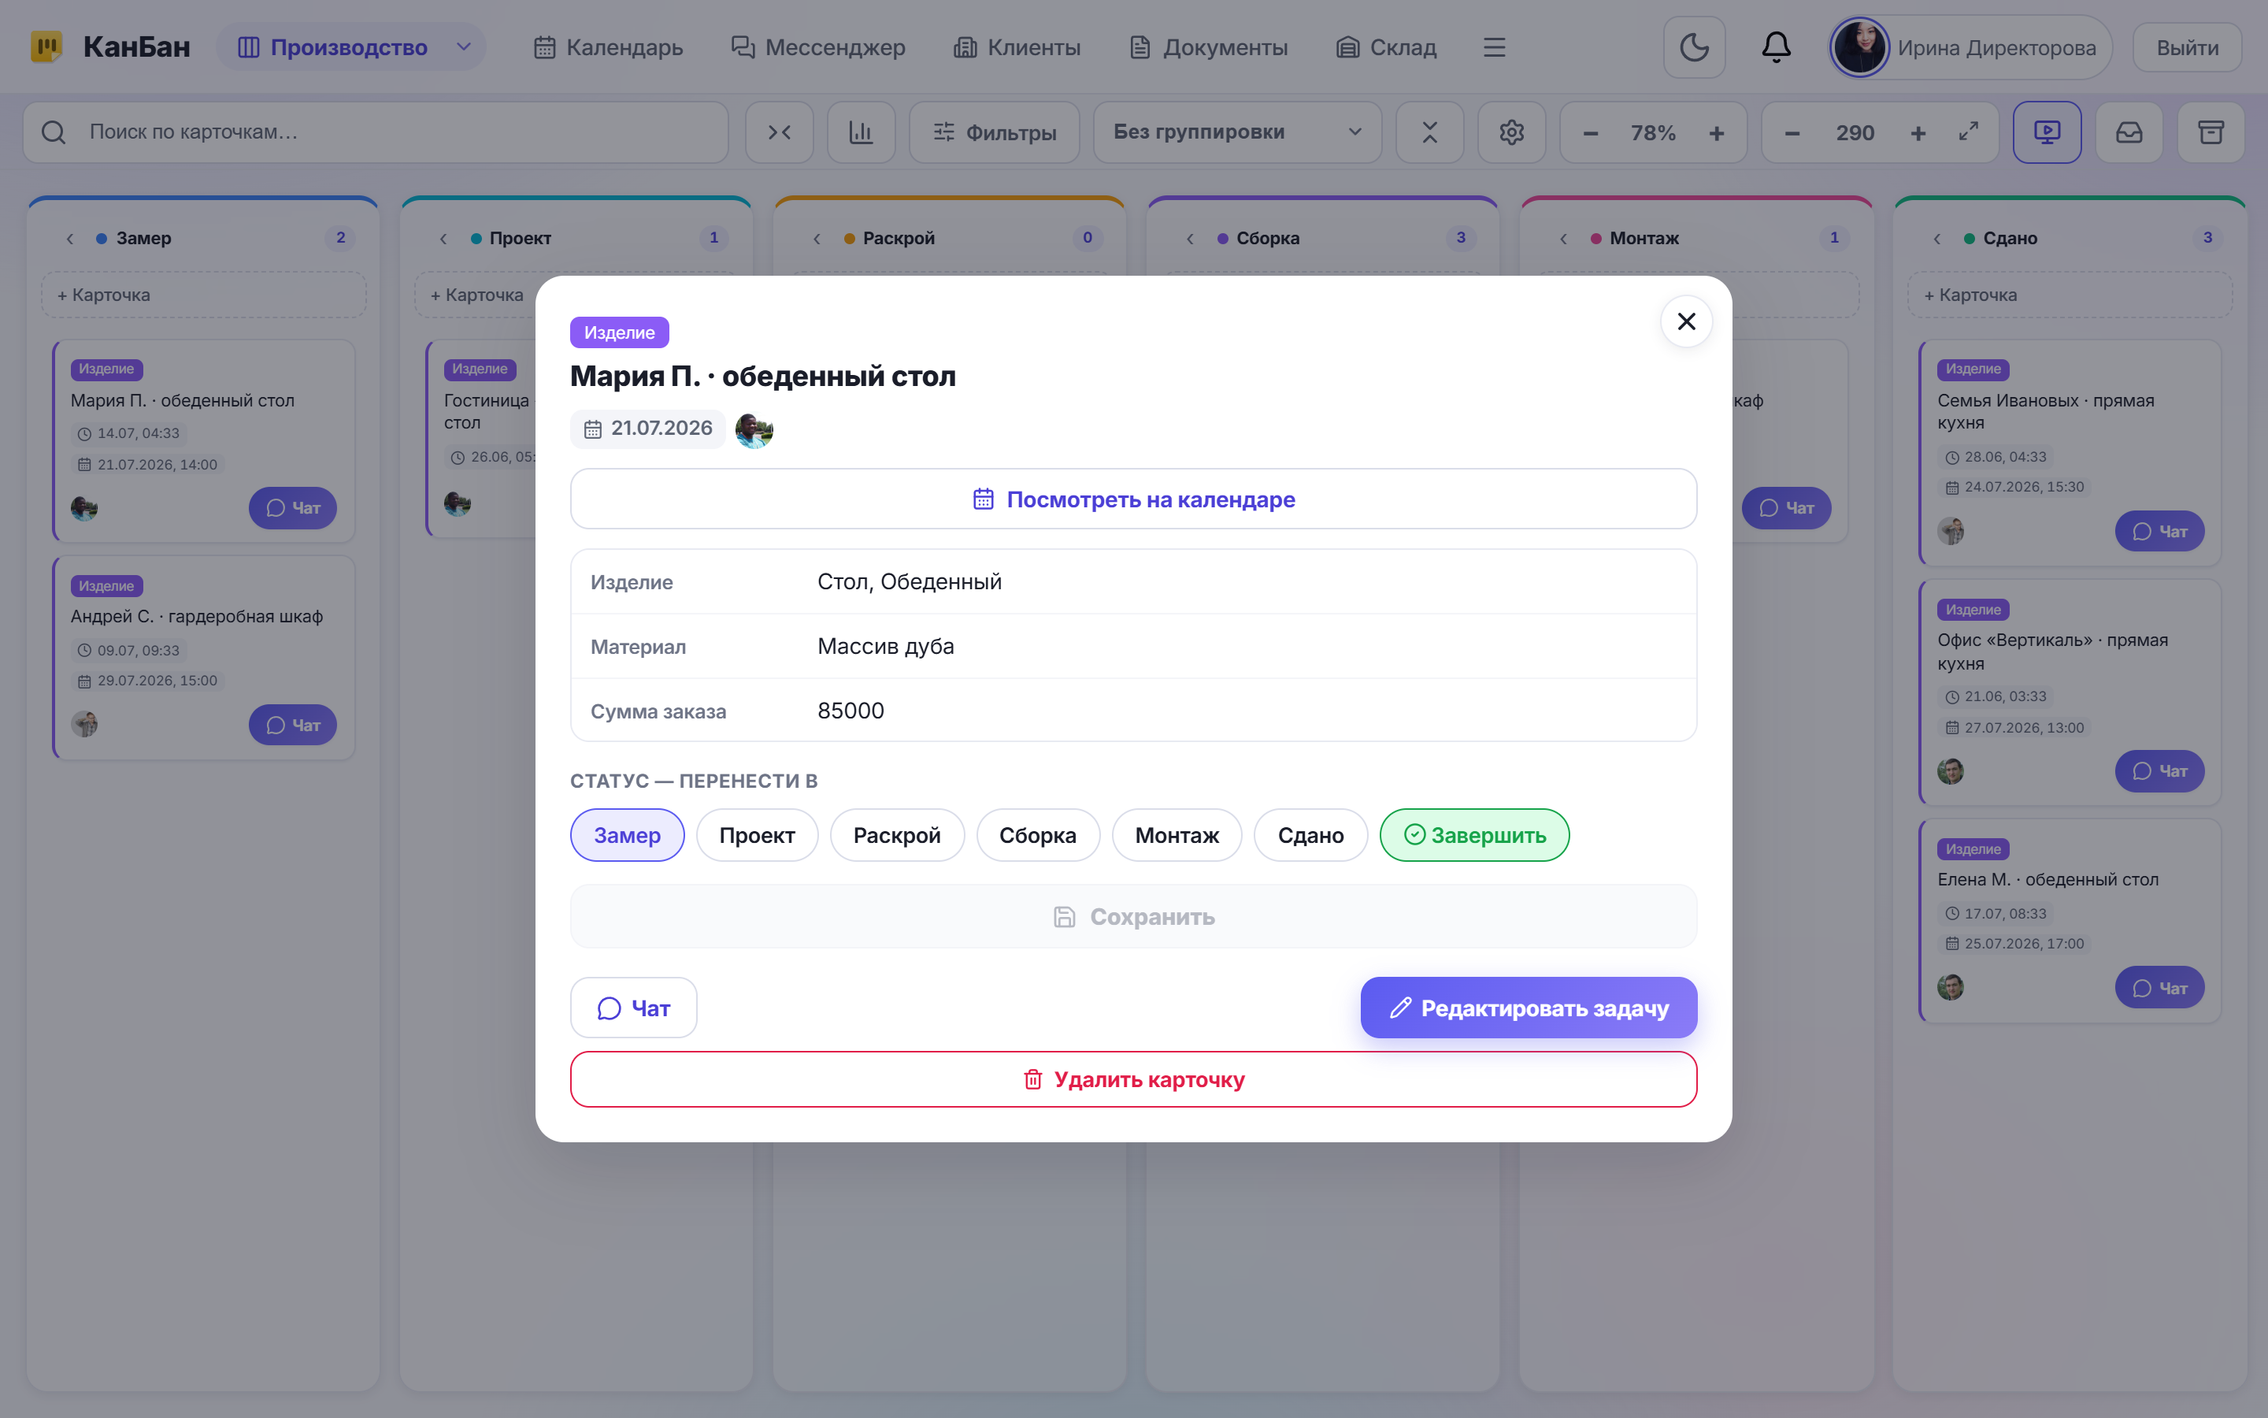Click the card search field
Image resolution: width=2268 pixels, height=1418 pixels.
pos(376,132)
